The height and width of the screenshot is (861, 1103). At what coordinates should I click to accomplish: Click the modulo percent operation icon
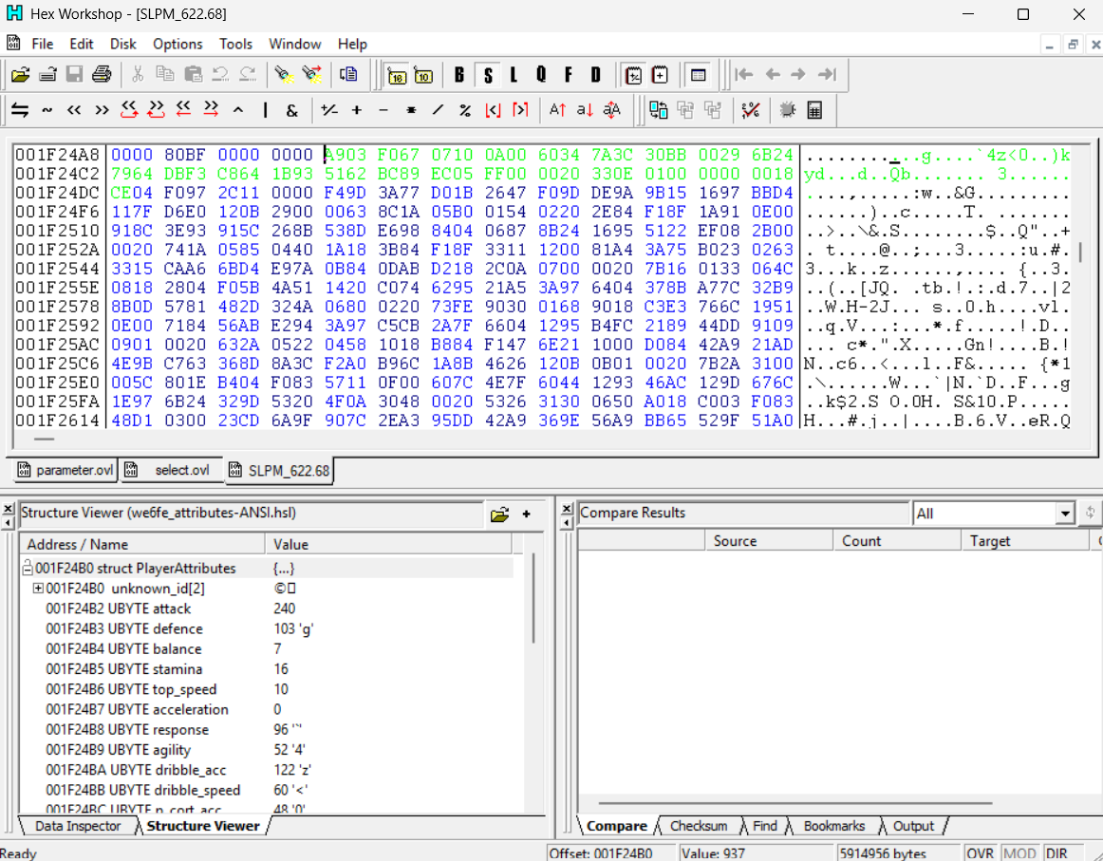[x=465, y=110]
